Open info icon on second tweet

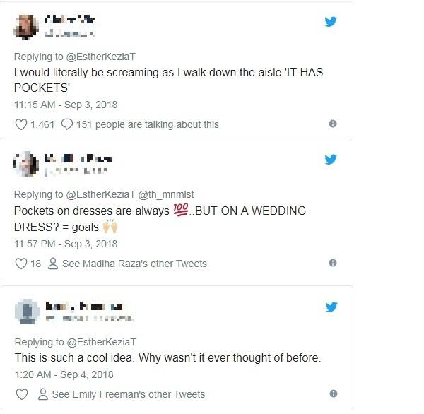coord(333,263)
